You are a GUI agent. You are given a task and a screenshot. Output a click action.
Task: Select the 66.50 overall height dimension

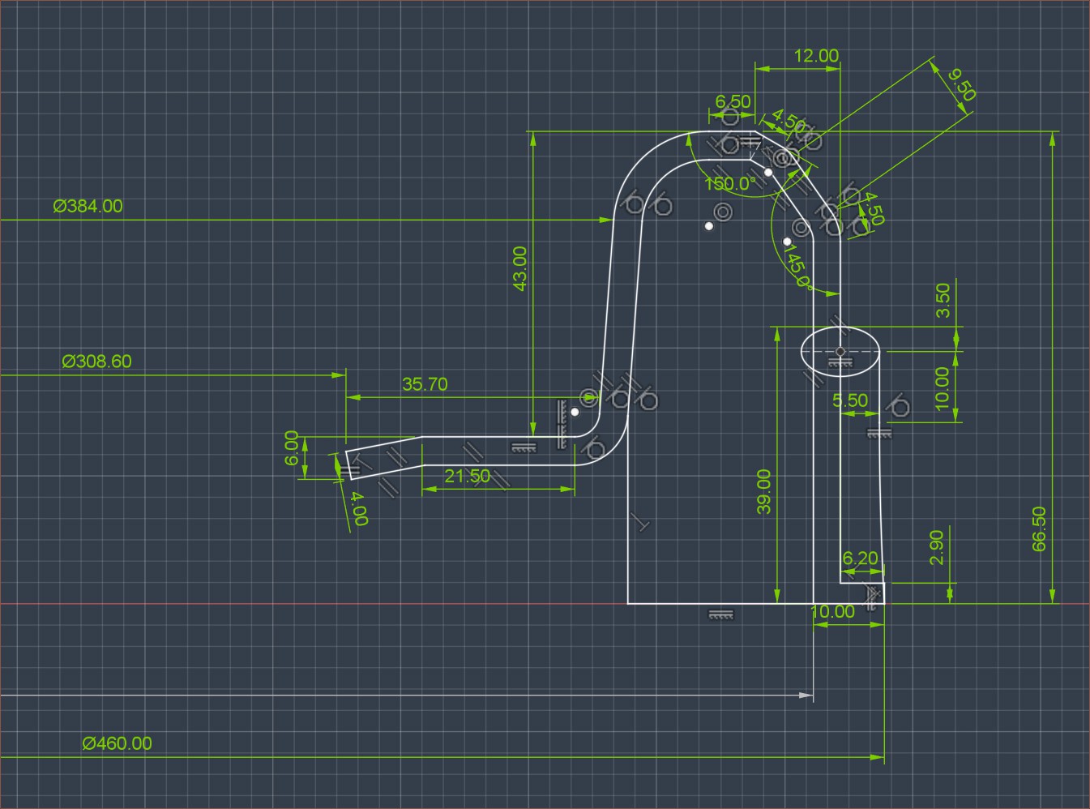coord(1039,529)
